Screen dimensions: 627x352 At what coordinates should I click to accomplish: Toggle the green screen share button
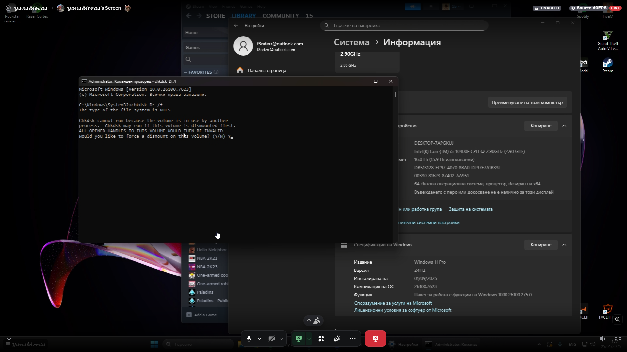tap(299, 339)
